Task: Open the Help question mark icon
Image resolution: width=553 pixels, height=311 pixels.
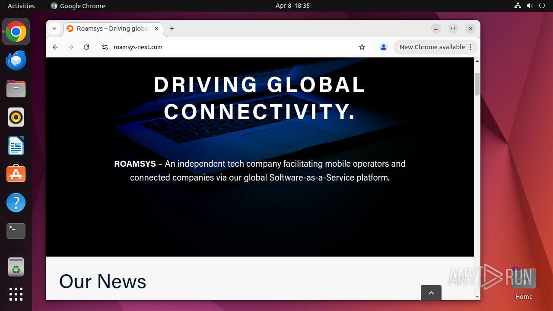Action: 16,203
